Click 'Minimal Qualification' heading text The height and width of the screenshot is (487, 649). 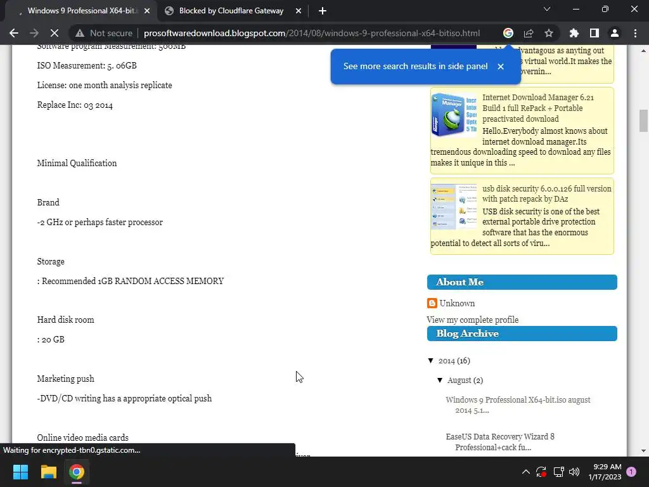click(77, 163)
